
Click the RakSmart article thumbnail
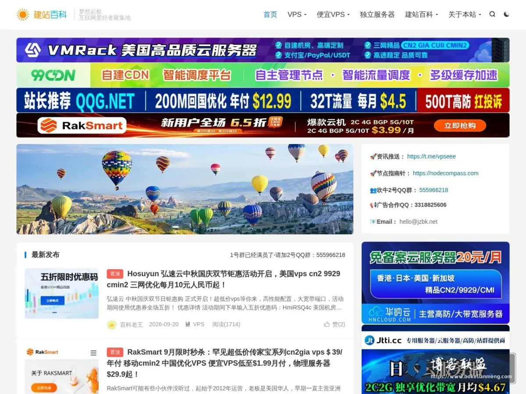tap(61, 370)
